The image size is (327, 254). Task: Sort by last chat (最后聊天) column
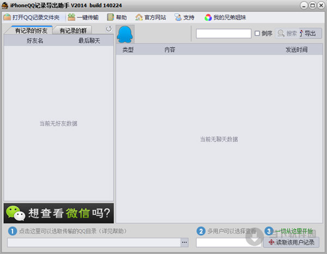89,40
